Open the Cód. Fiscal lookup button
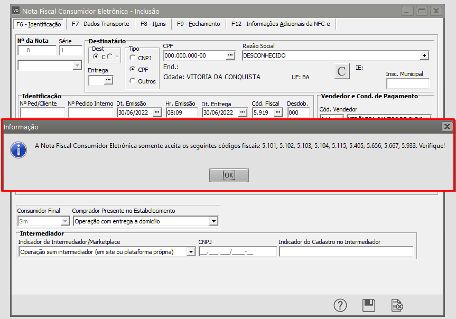Viewport: 456px width, 319px height. pos(278,112)
